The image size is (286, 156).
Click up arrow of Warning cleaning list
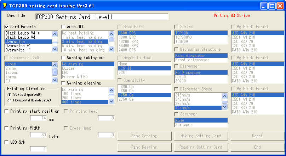[x=111, y=90]
